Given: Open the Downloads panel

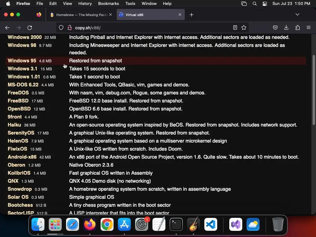Looking at the screenshot, I should (x=286, y=27).
